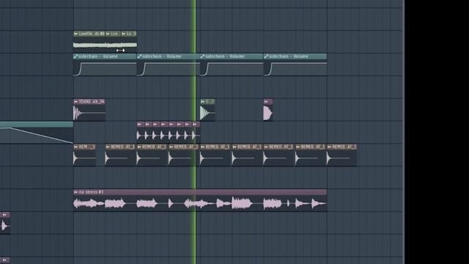Viewport: 469px width, 264px height.
Task: Select fifth small pink hit clip waveform
Action: (172, 136)
